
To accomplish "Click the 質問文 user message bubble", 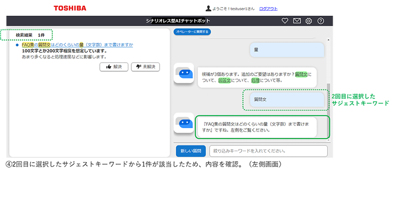I will pyautogui.click(x=287, y=99).
